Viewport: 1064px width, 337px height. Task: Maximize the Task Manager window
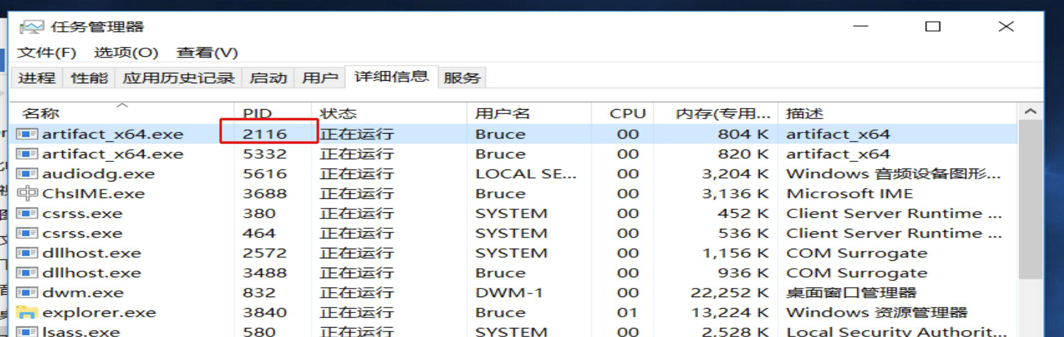(932, 27)
